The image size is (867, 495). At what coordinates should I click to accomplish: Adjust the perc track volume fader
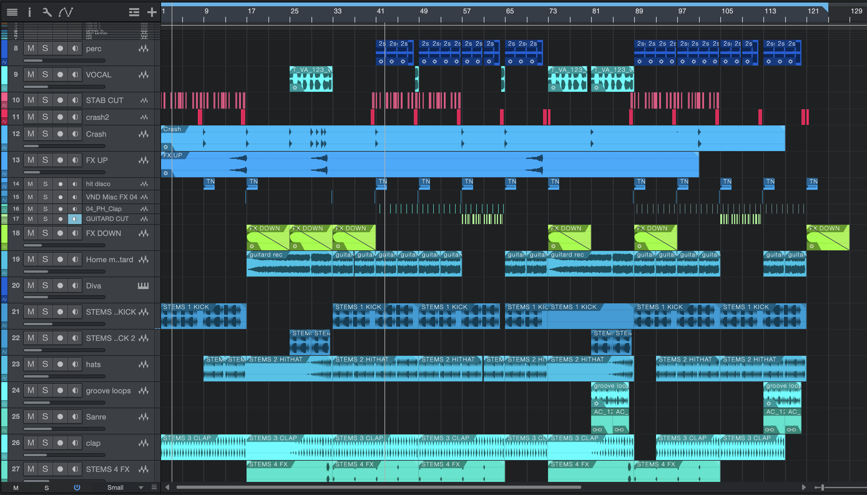[64, 61]
